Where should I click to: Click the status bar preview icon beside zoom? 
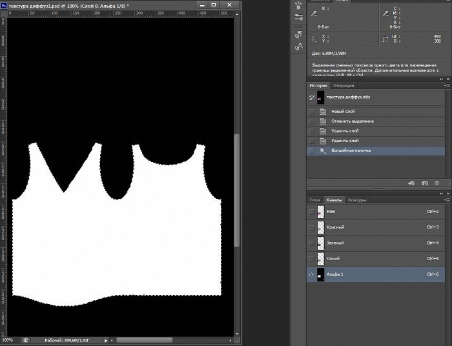[x=26, y=340]
